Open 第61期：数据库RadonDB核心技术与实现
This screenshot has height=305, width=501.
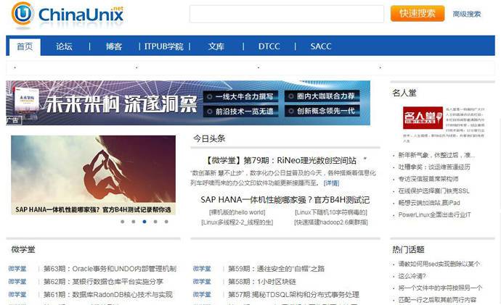coord(108,294)
